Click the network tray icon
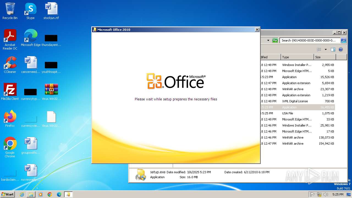352x198 pixels. pos(319,194)
